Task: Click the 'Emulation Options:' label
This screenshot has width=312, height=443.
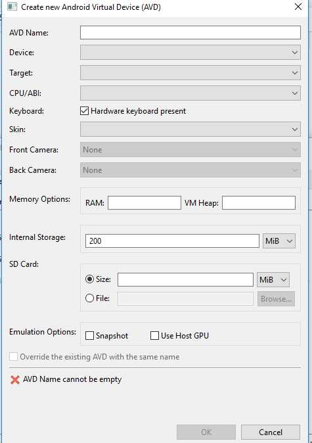Action: click(43, 332)
